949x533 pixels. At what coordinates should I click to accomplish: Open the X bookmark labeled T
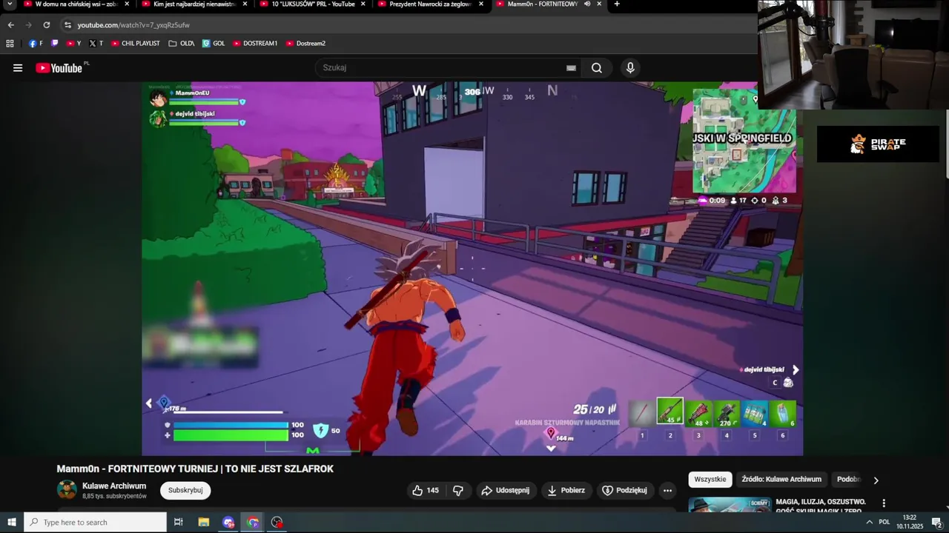(x=96, y=44)
